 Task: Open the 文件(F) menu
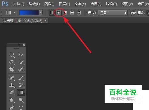19,4
